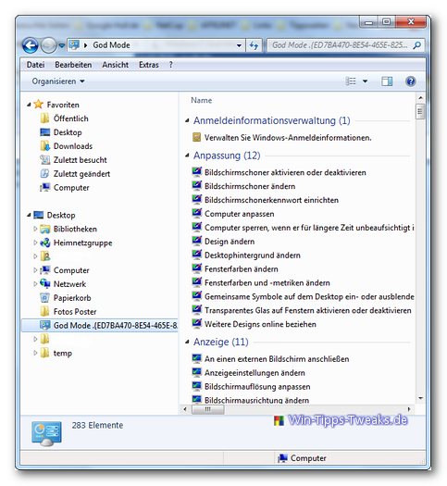Collapse the Anpassung (12) group

point(187,155)
